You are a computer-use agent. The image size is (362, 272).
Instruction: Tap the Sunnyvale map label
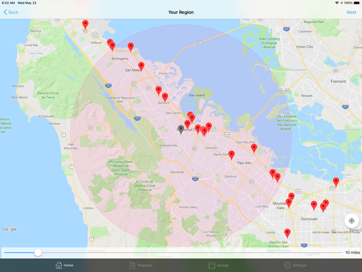(x=309, y=219)
